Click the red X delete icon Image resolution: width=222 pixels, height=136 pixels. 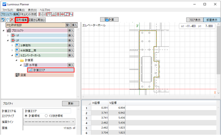pos(12,20)
